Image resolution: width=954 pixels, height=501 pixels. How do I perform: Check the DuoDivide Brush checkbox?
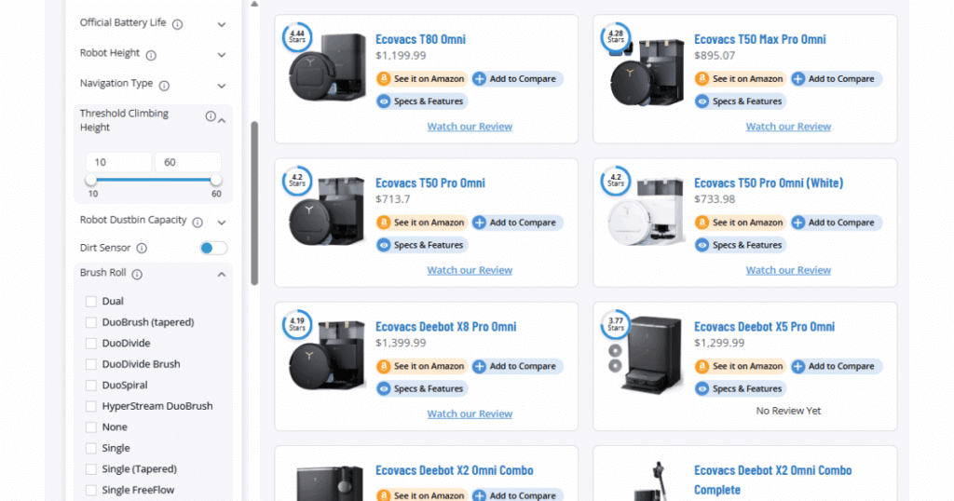tap(91, 364)
